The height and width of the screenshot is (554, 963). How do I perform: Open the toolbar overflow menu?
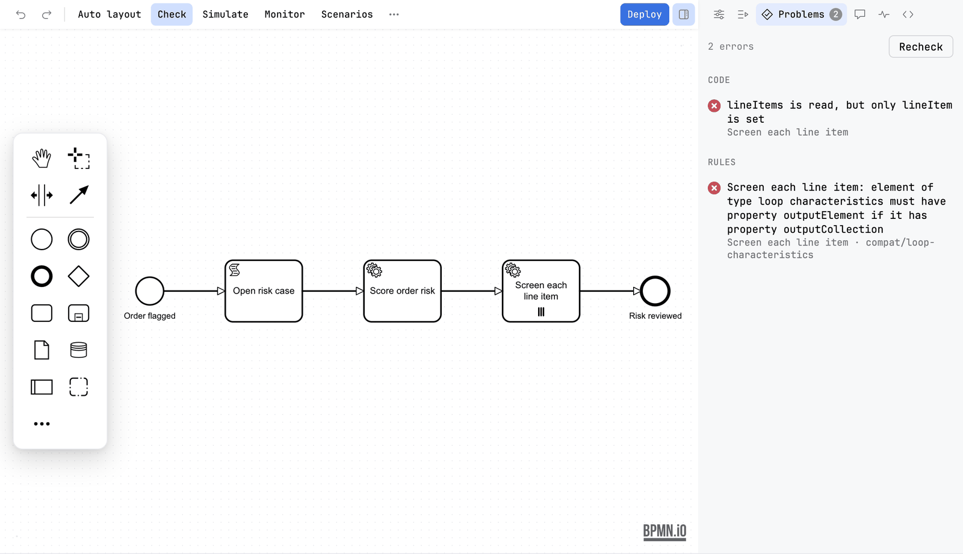click(394, 14)
